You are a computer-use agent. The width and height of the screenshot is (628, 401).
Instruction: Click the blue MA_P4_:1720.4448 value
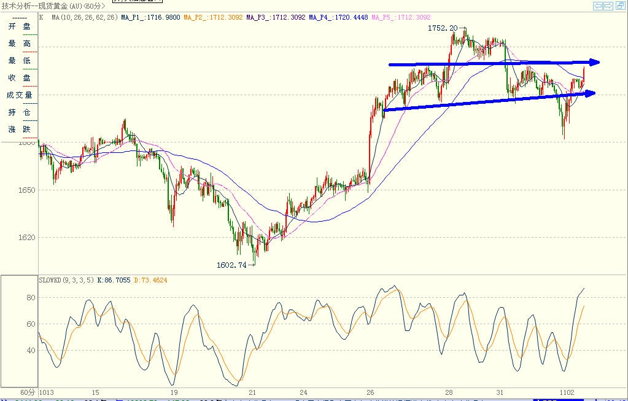tap(338, 17)
